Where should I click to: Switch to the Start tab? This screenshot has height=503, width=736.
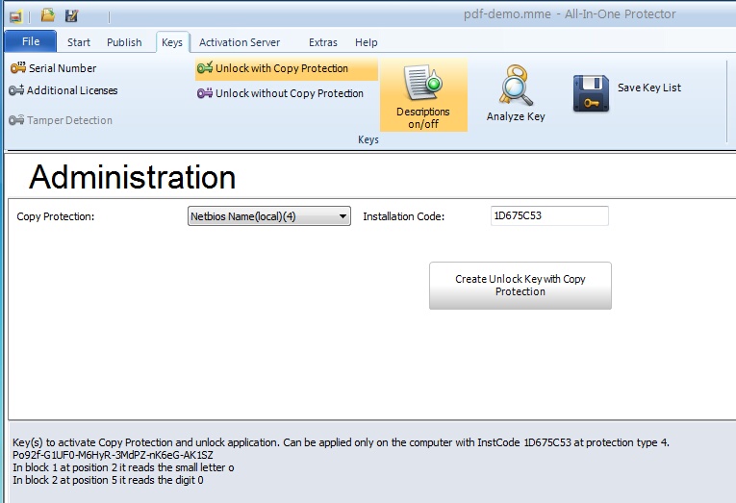click(x=79, y=42)
